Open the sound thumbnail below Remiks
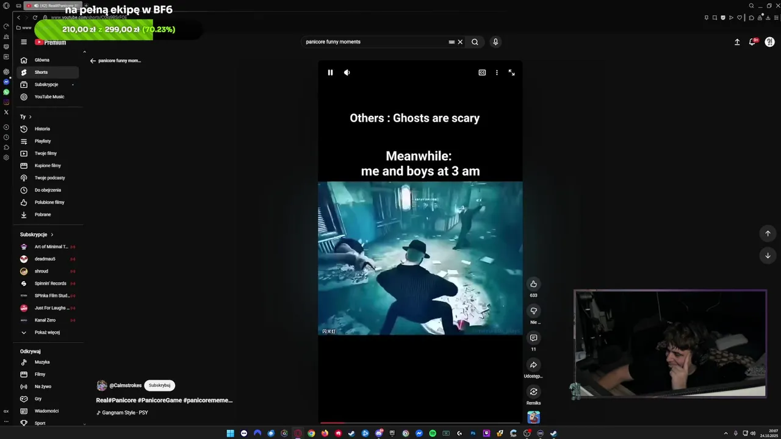 point(533,417)
